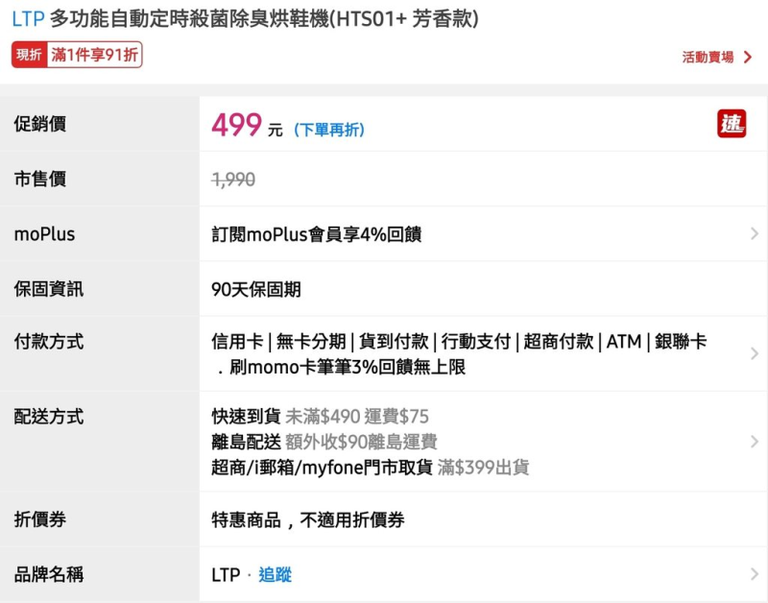Click 訂閱moPlus會員享4%回饋 text
This screenshot has height=603, width=768.
316,233
